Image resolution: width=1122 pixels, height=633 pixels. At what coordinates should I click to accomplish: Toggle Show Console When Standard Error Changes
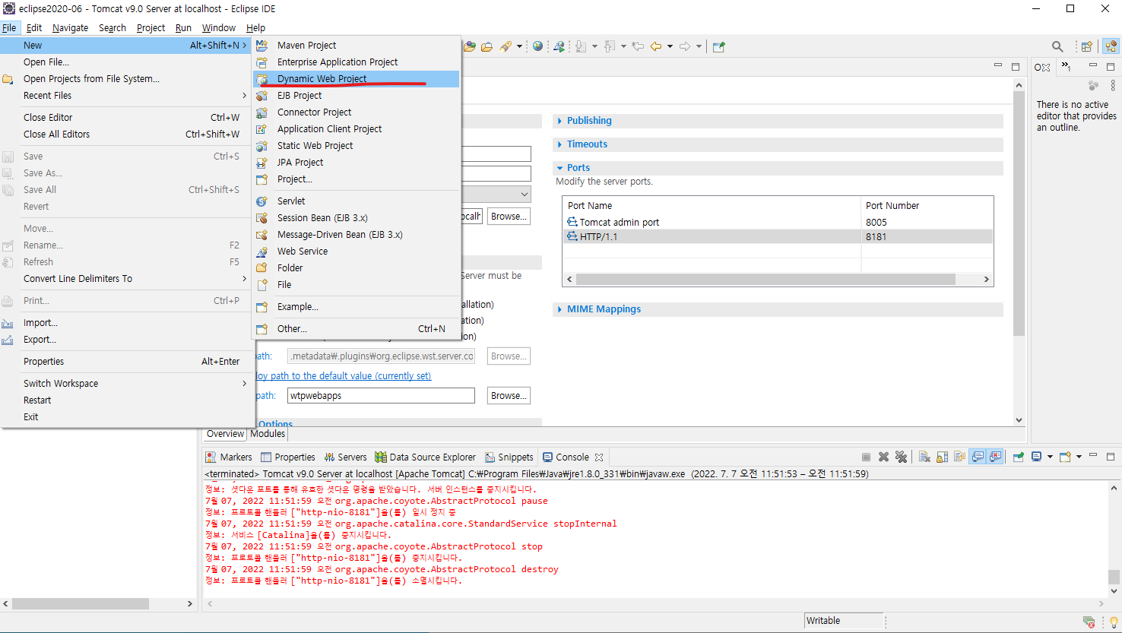(x=995, y=457)
